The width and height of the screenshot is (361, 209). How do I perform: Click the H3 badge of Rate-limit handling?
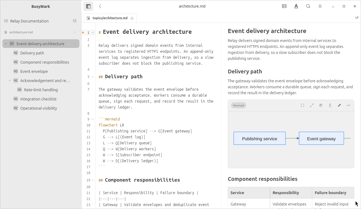pyautogui.click(x=20, y=90)
